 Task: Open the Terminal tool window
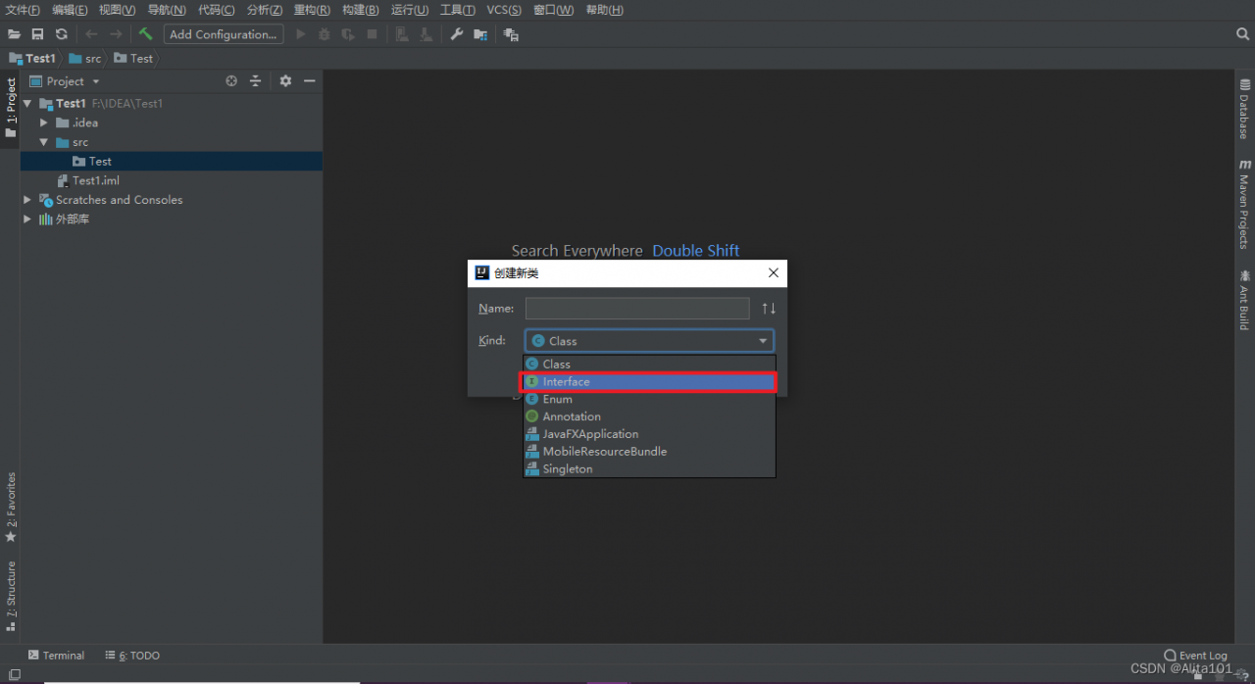56,656
